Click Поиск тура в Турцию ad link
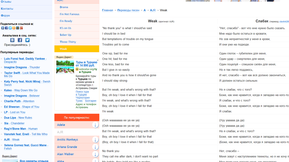The image size is (289, 162). (x=82, y=93)
